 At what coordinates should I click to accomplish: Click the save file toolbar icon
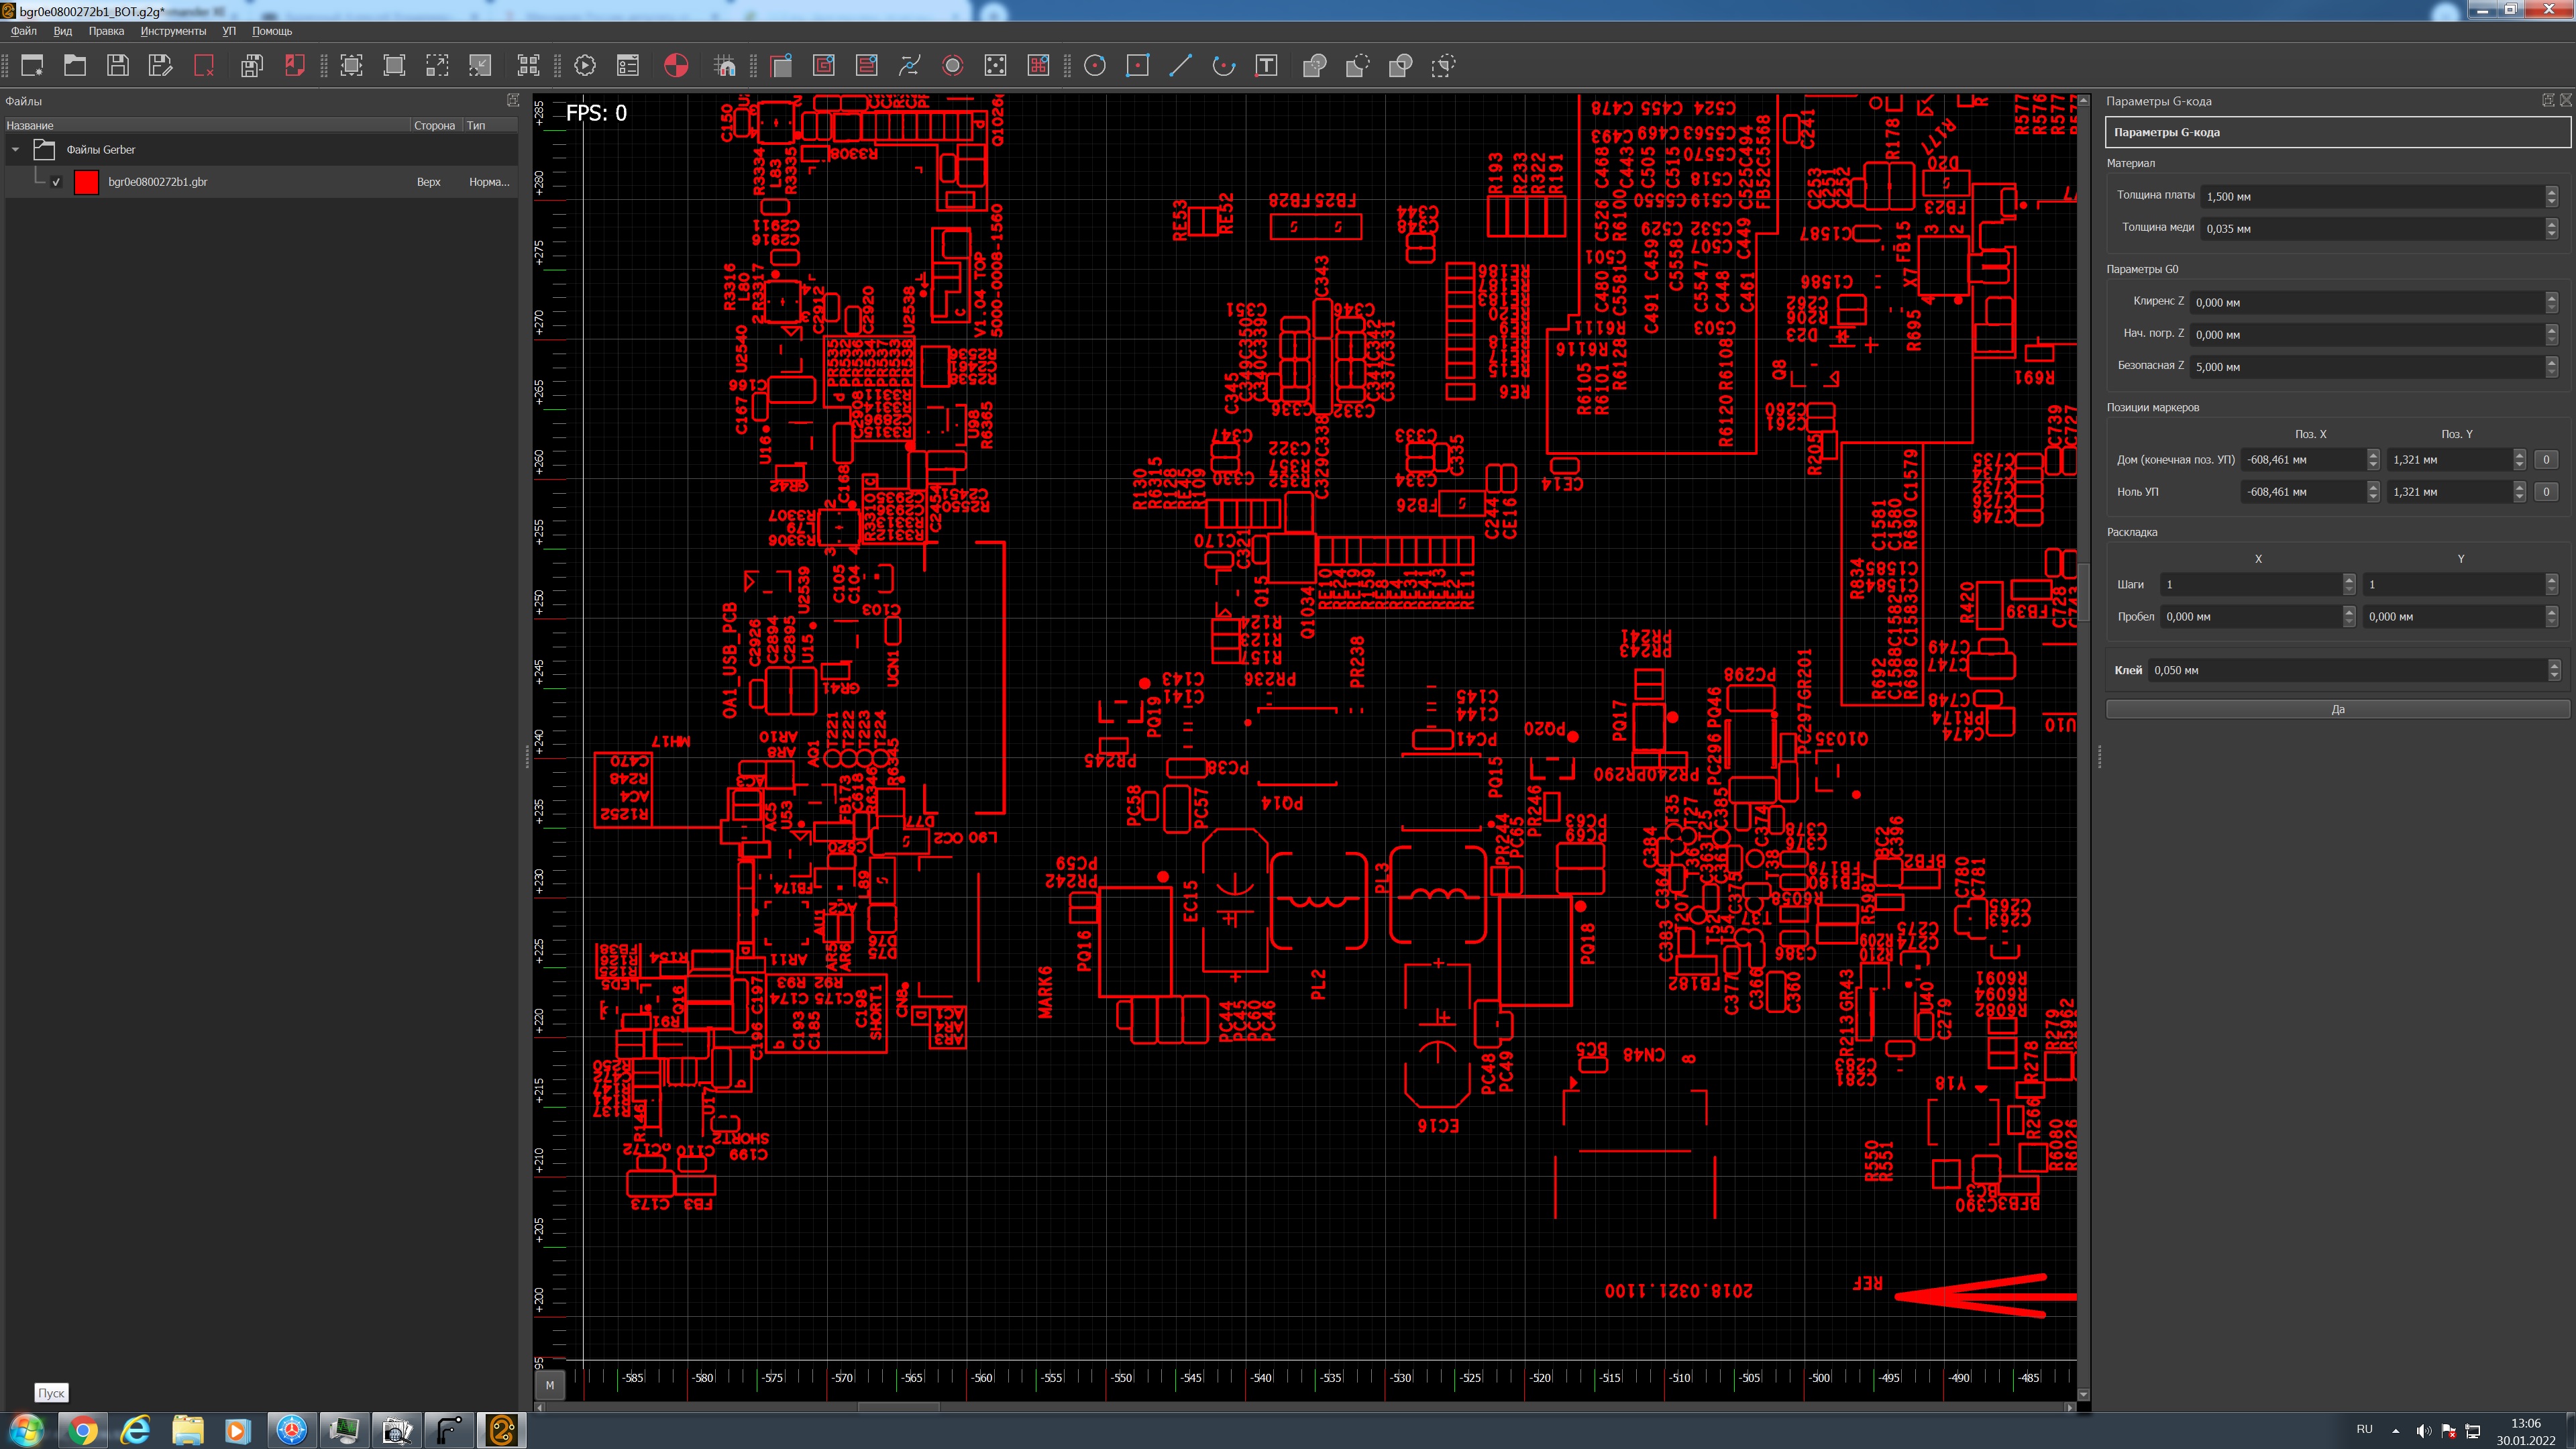(118, 66)
